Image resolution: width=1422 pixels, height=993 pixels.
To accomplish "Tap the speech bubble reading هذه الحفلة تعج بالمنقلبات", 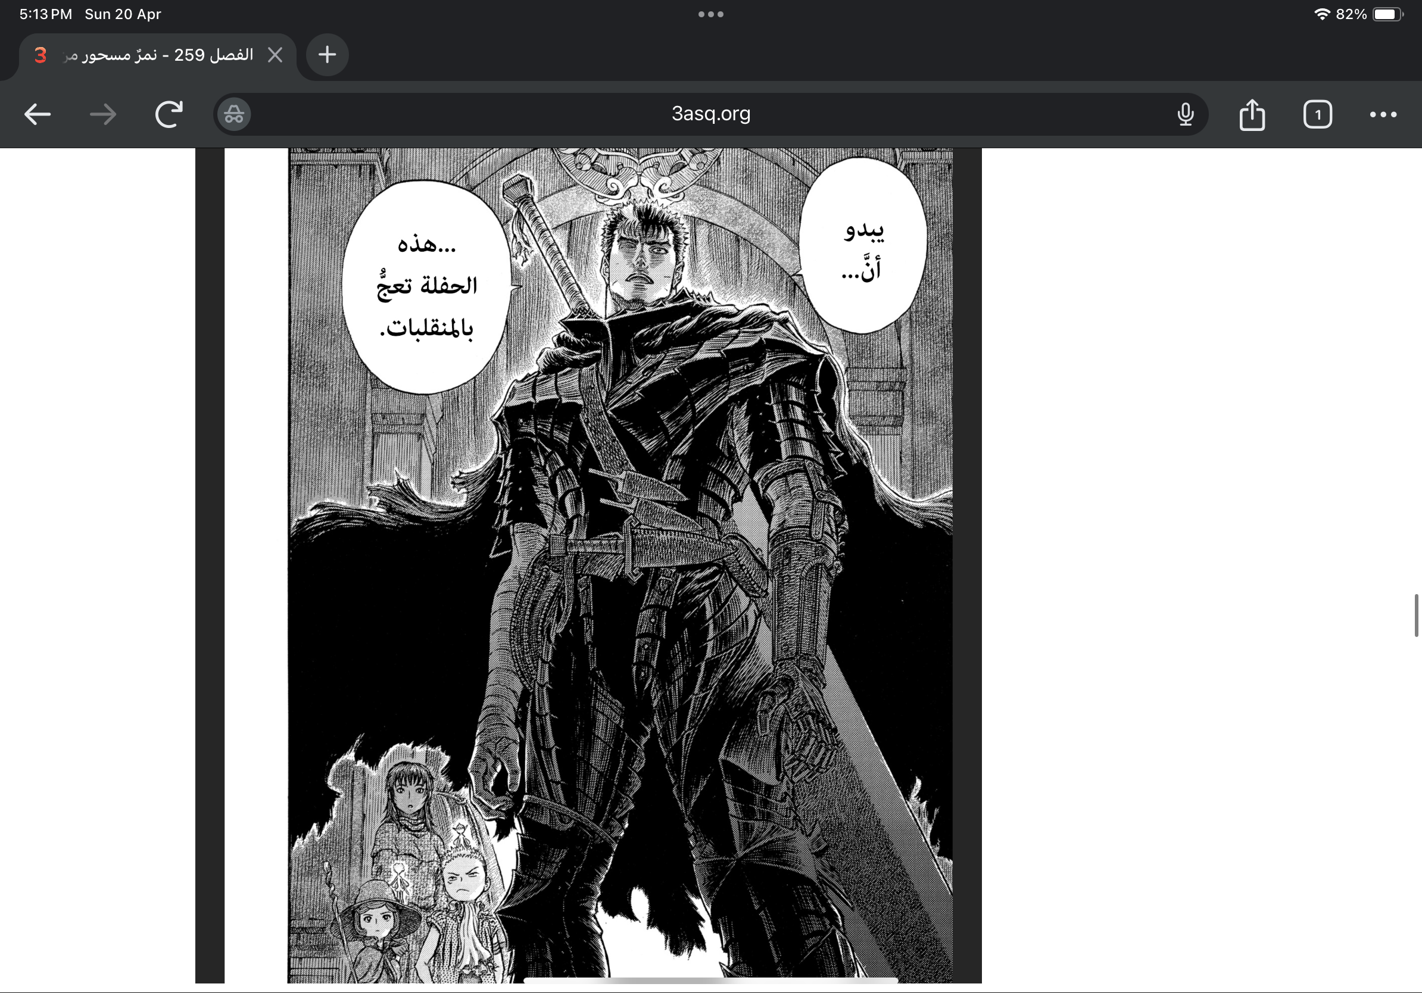I will (x=427, y=286).
